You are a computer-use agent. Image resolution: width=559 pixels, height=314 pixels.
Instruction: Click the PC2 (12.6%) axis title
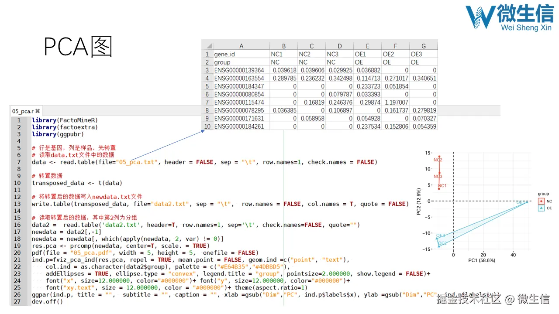click(419, 201)
